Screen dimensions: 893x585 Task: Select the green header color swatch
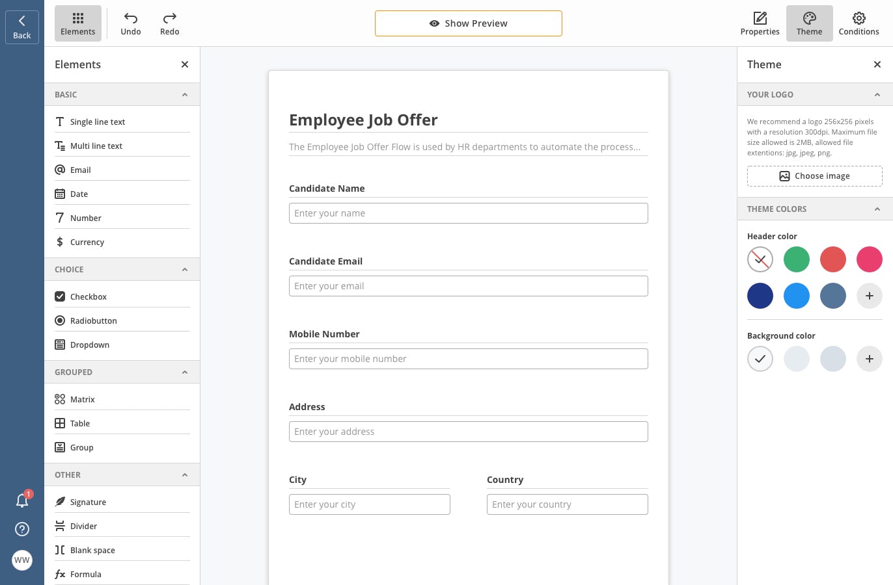pyautogui.click(x=796, y=259)
